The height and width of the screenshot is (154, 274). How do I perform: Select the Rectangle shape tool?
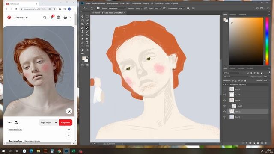tap(87, 46)
